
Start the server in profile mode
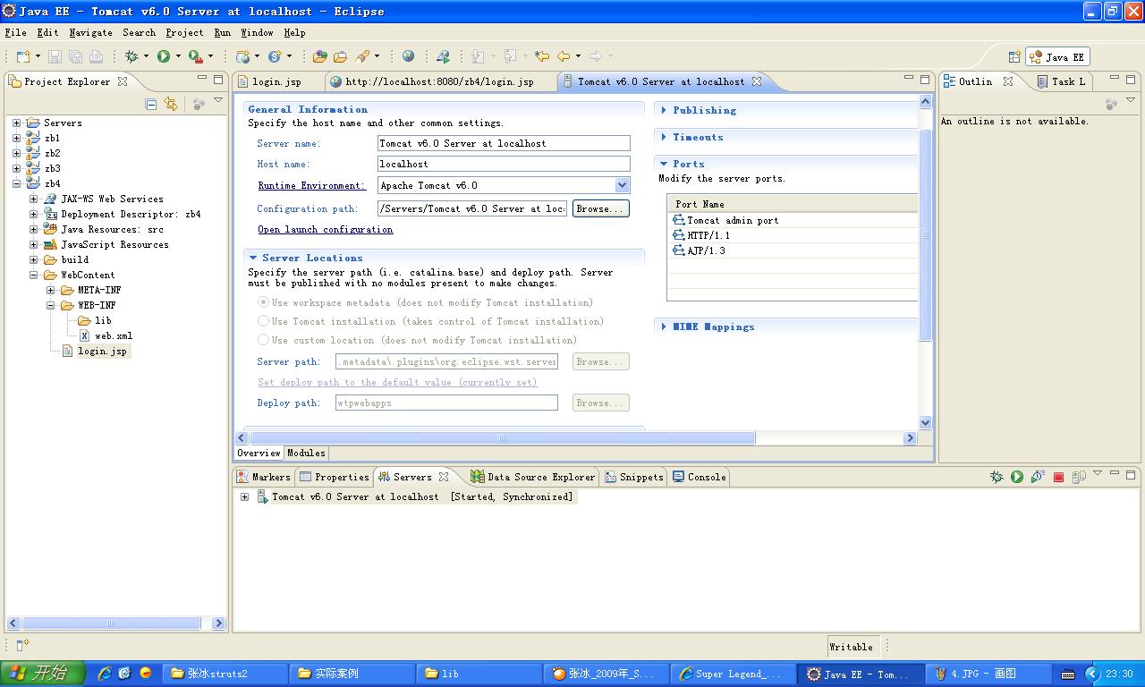pyautogui.click(x=1038, y=477)
